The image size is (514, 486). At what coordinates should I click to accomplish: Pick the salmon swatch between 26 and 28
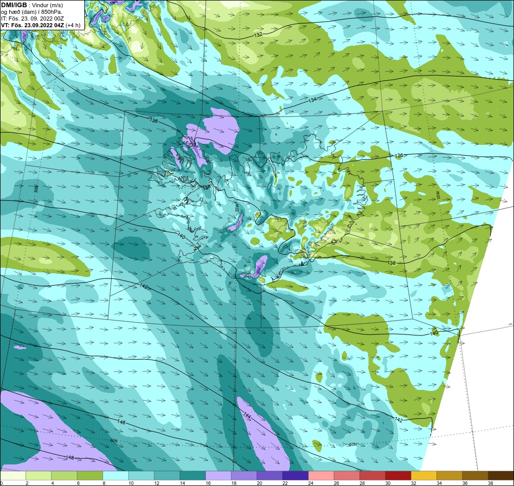point(347,476)
